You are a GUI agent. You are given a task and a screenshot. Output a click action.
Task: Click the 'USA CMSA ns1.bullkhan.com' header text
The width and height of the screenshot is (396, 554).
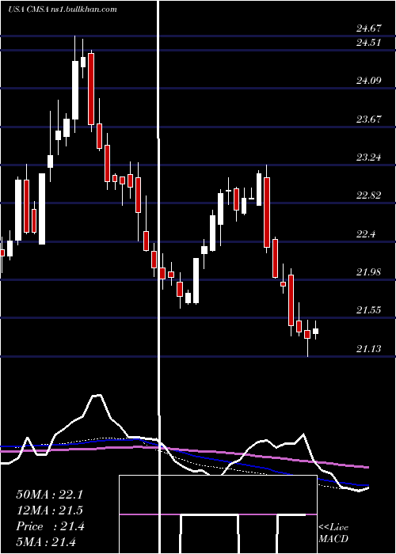pos(63,9)
